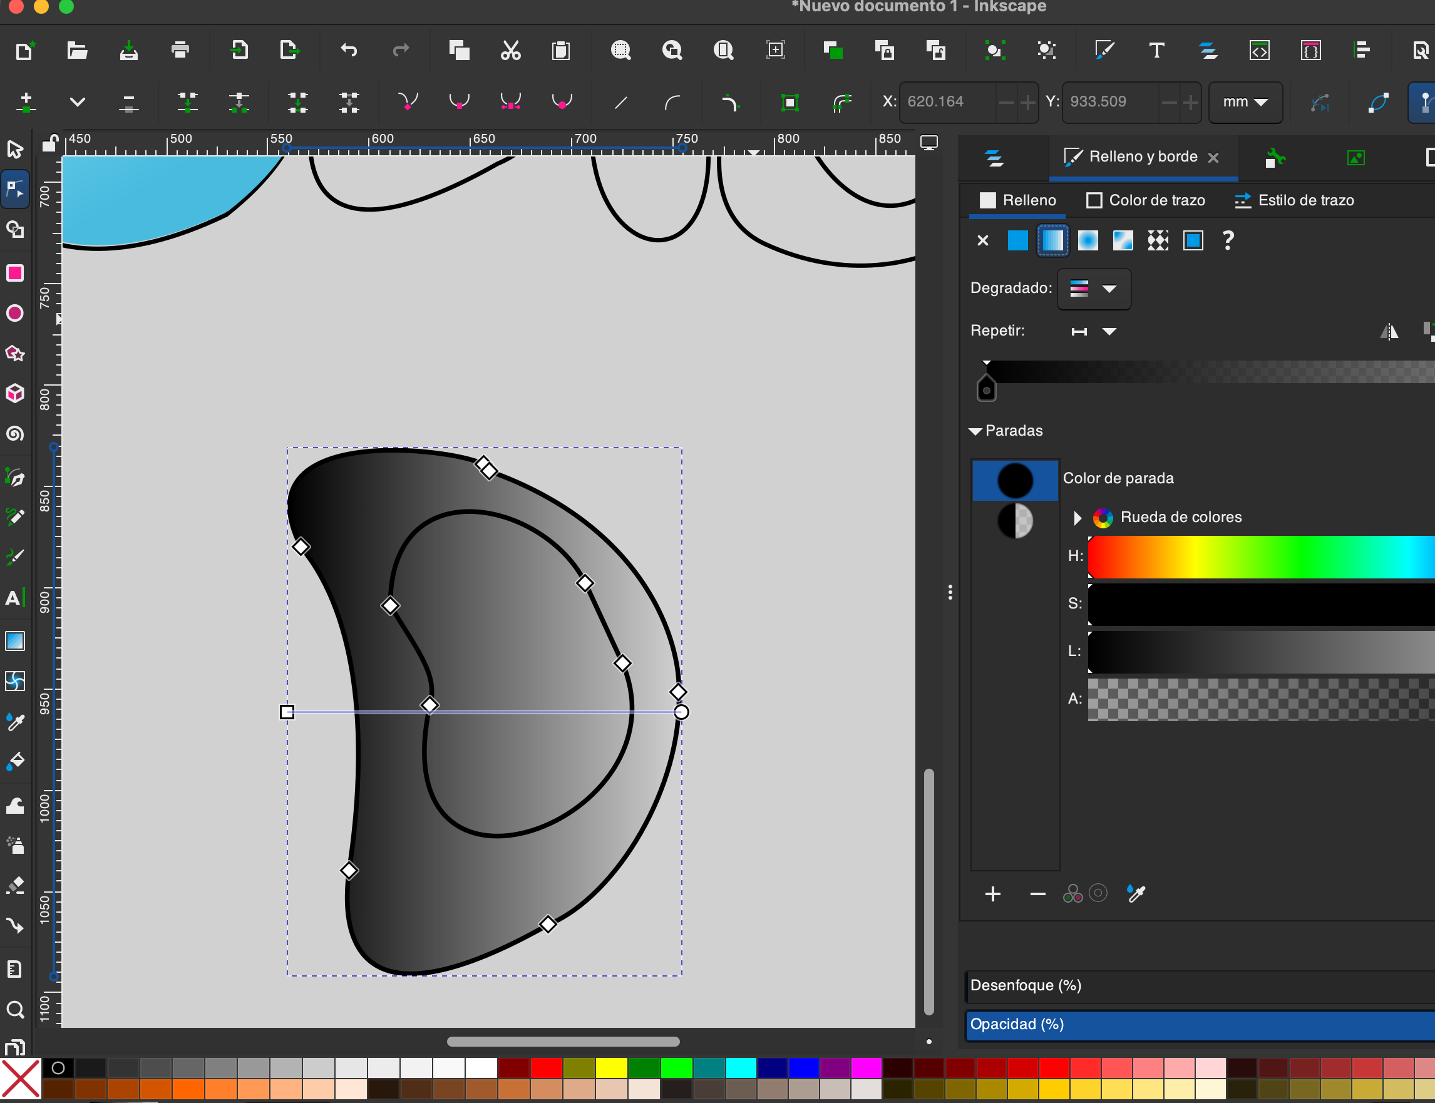Select the Rectangle tool
This screenshot has width=1435, height=1103.
click(x=15, y=273)
